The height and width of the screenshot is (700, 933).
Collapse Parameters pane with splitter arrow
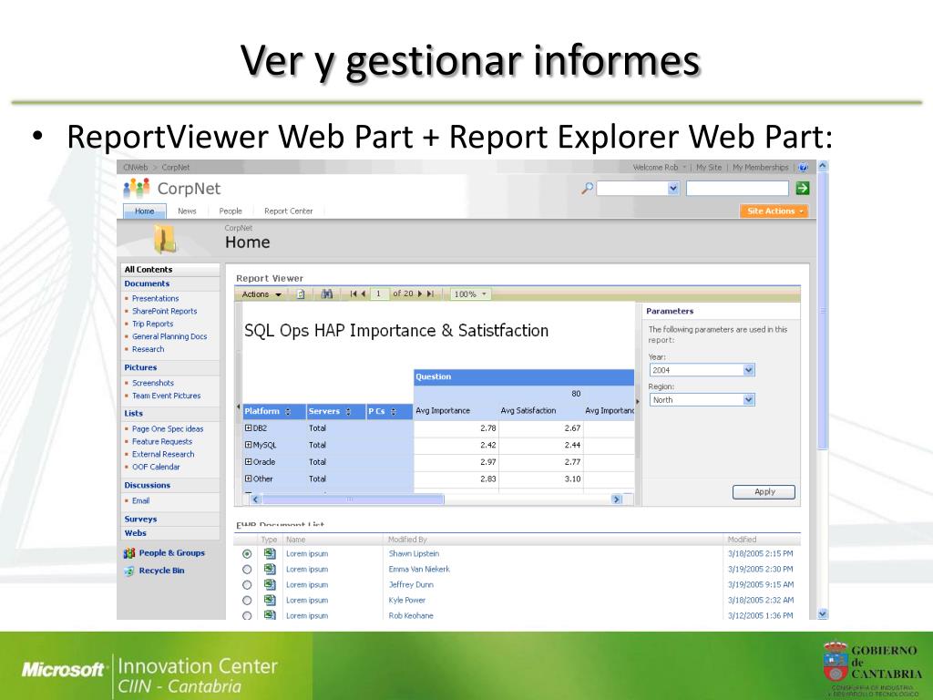click(x=638, y=402)
